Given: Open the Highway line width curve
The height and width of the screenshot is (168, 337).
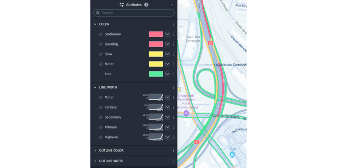Looking at the screenshot, I should [156, 136].
